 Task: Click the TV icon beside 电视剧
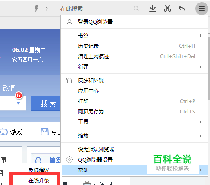87,183
